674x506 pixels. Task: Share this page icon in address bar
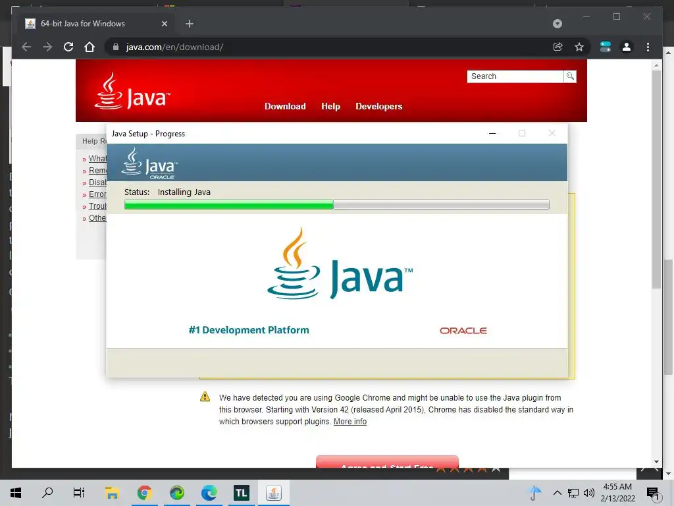coord(558,47)
